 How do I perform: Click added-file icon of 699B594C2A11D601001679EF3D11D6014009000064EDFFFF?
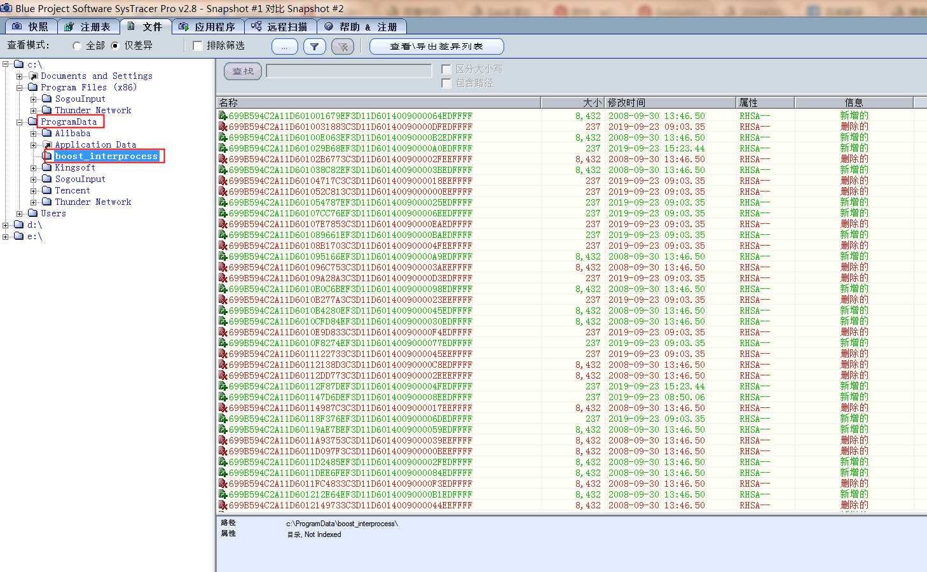pos(223,116)
